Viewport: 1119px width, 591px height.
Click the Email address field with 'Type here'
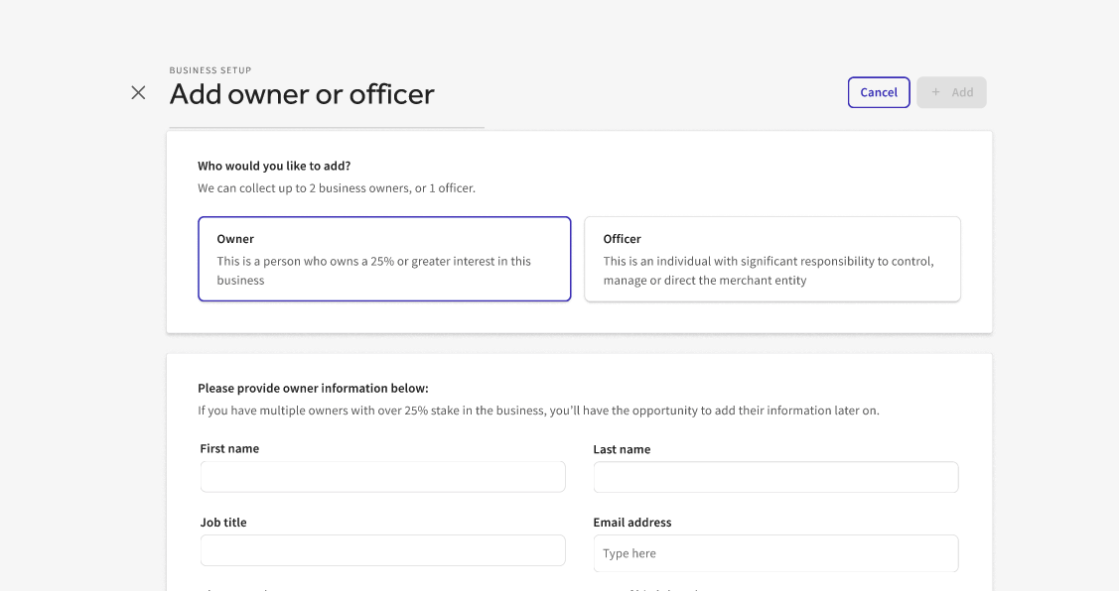click(x=775, y=553)
